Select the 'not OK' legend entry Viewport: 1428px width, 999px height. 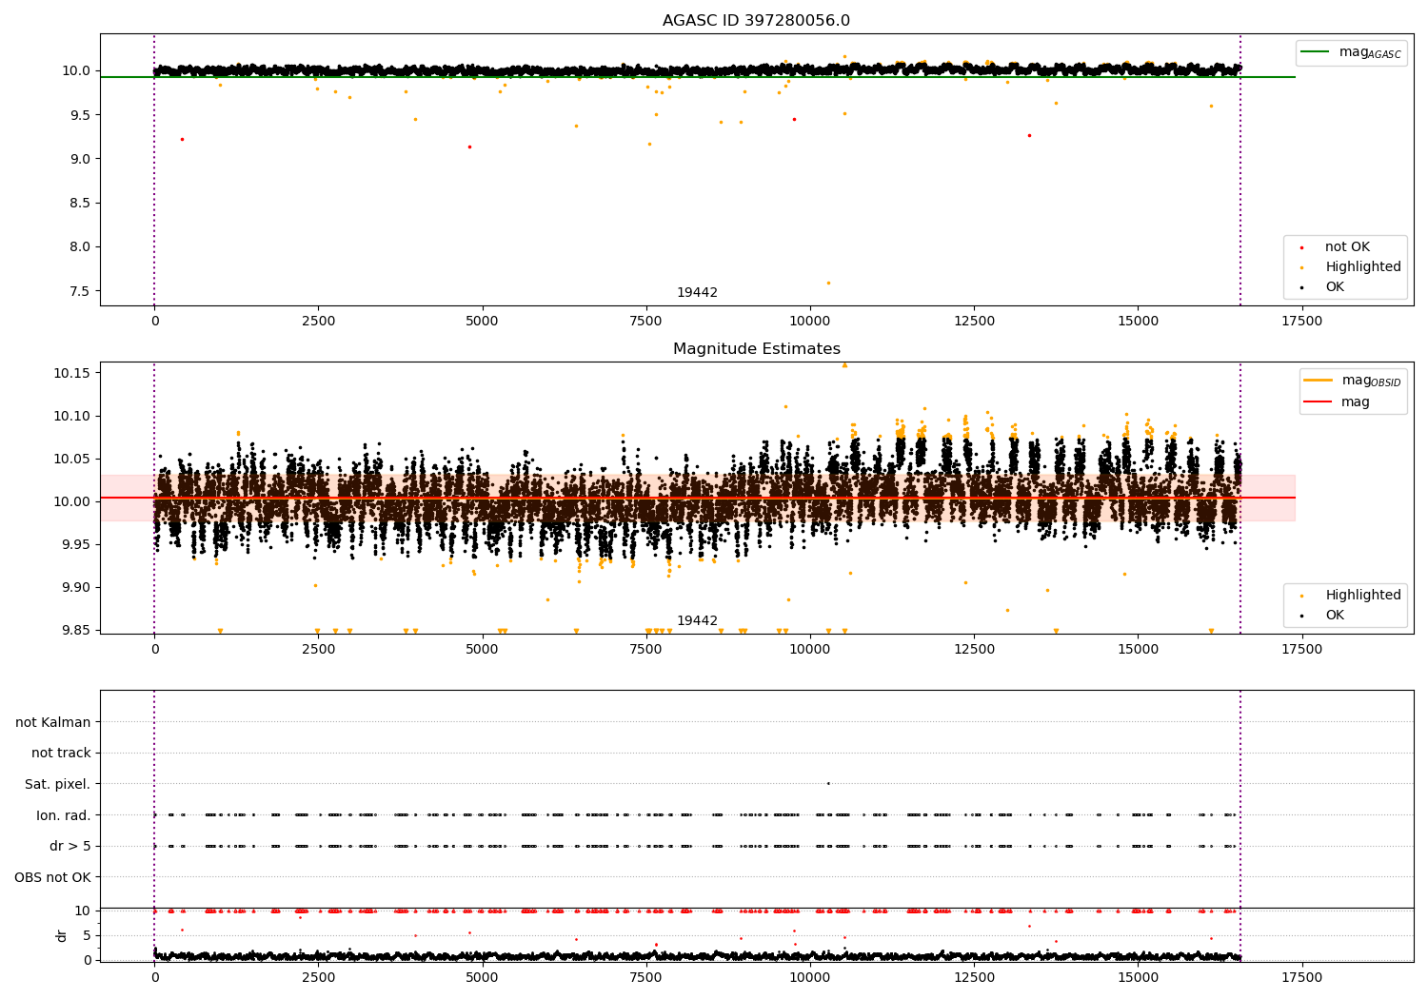pyautogui.click(x=1347, y=247)
